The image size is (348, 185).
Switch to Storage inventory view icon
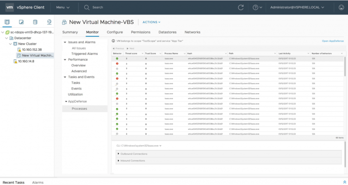click(x=35, y=22)
